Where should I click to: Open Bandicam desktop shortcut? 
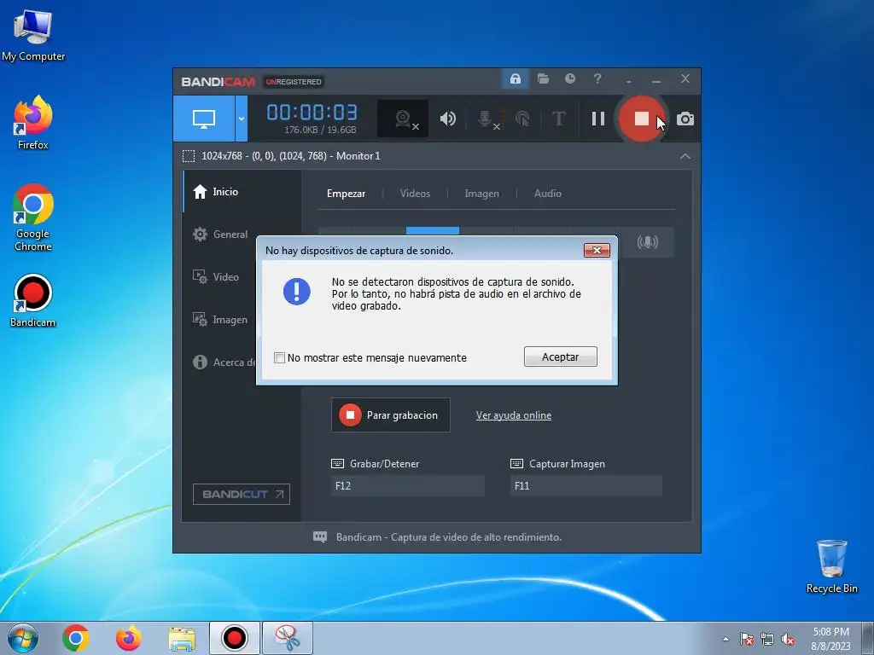pos(33,301)
